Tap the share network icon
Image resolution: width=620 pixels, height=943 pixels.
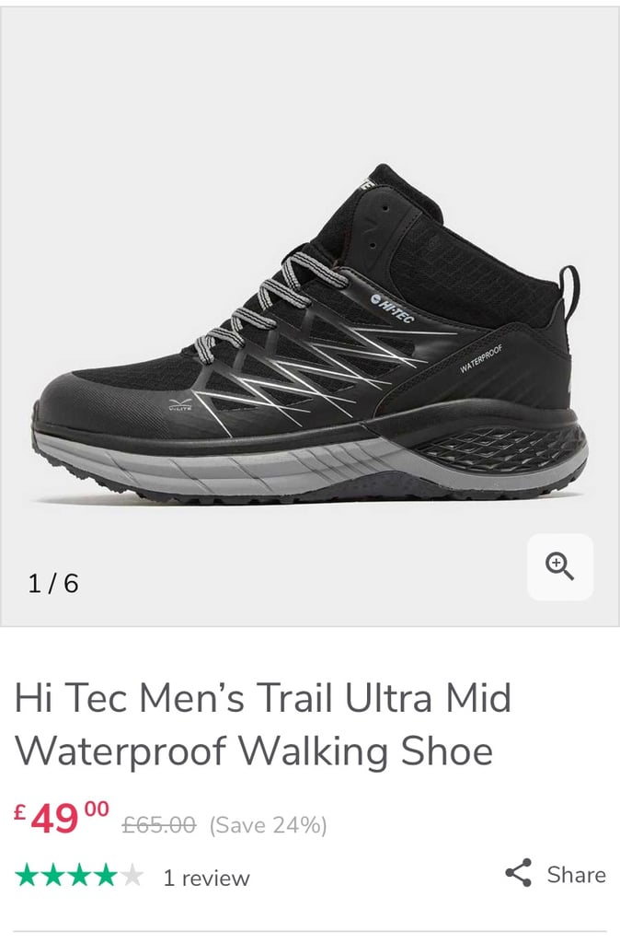519,873
